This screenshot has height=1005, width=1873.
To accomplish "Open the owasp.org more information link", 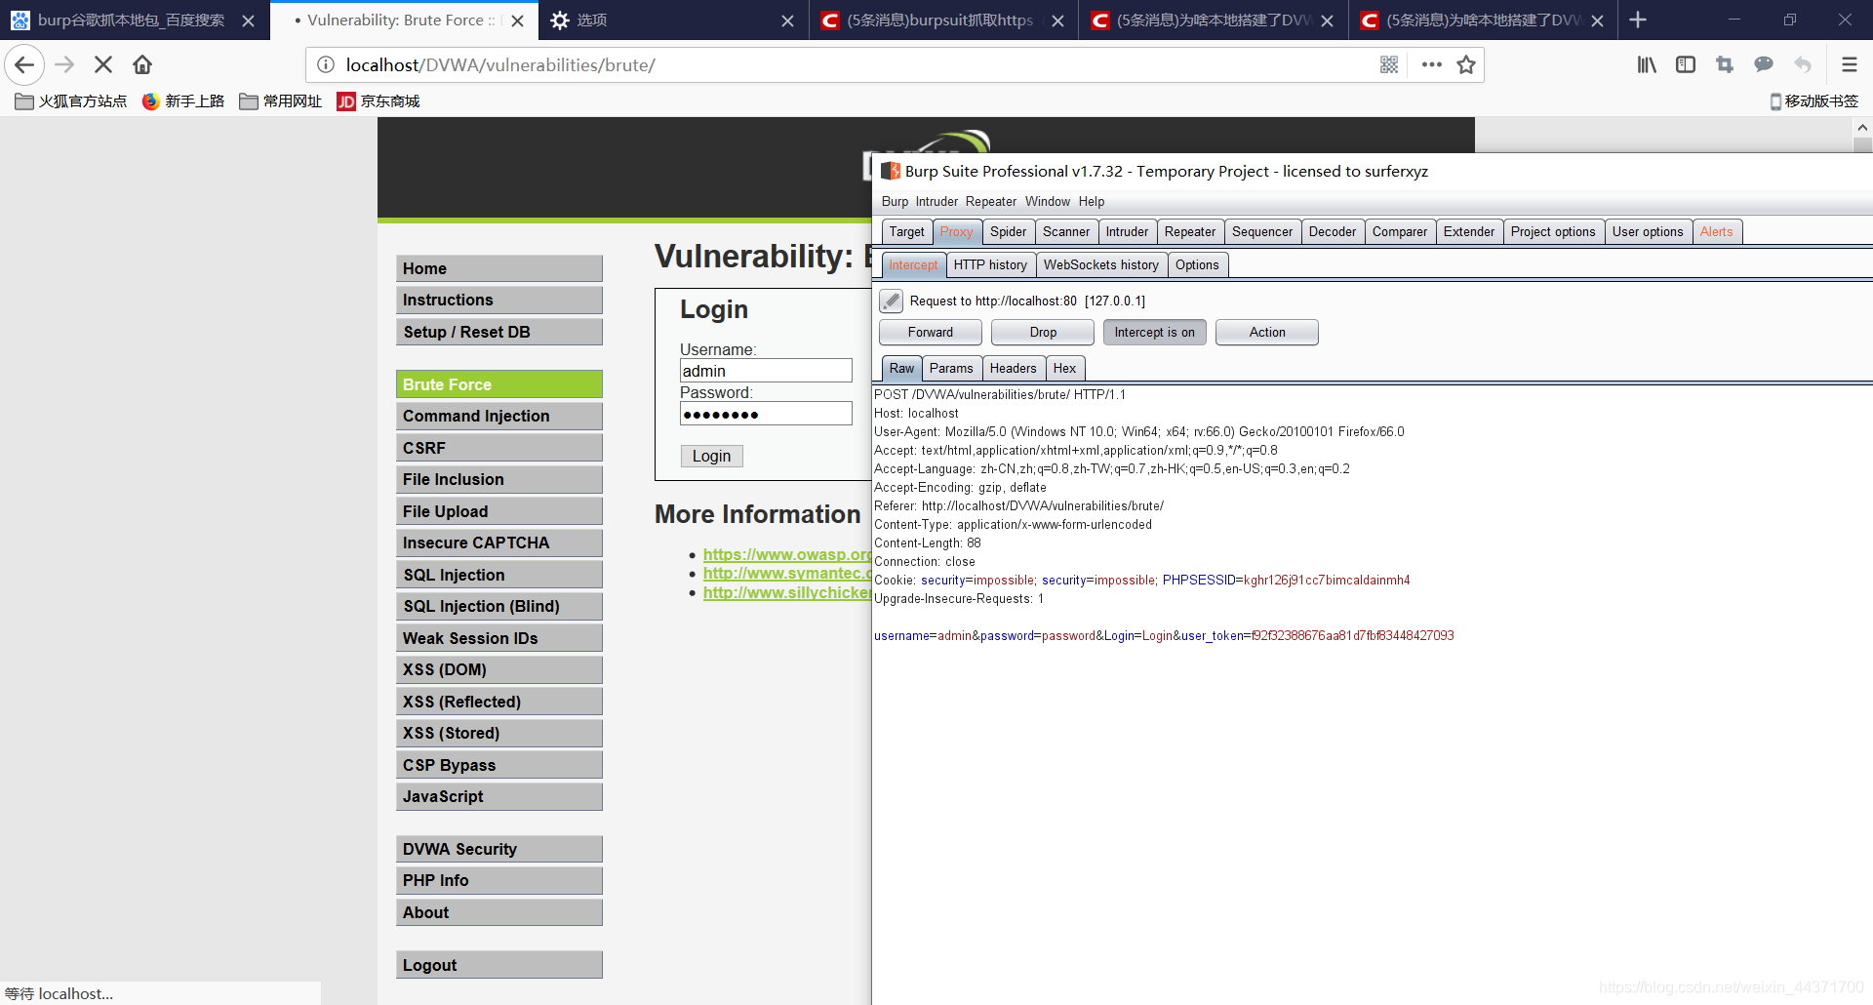I will (786, 554).
